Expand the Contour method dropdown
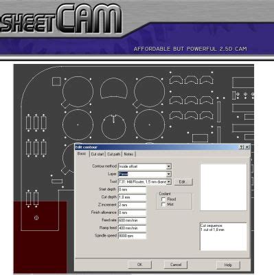The width and height of the screenshot is (274, 275). 169,166
